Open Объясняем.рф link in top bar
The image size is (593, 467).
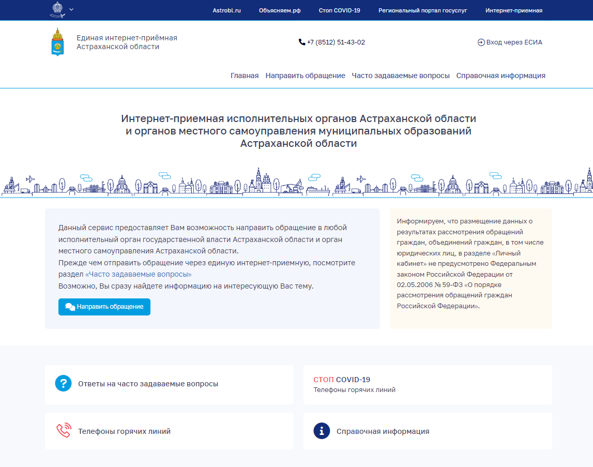tap(280, 10)
